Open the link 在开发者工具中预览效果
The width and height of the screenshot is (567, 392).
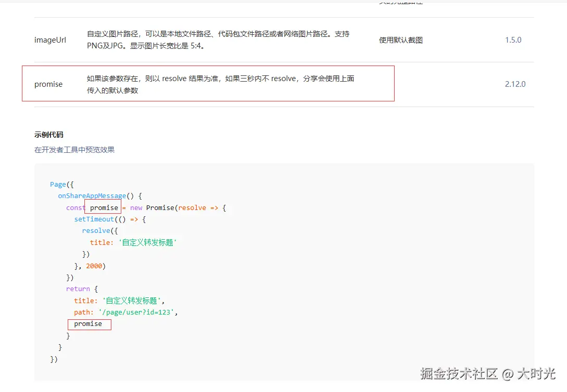click(x=74, y=150)
